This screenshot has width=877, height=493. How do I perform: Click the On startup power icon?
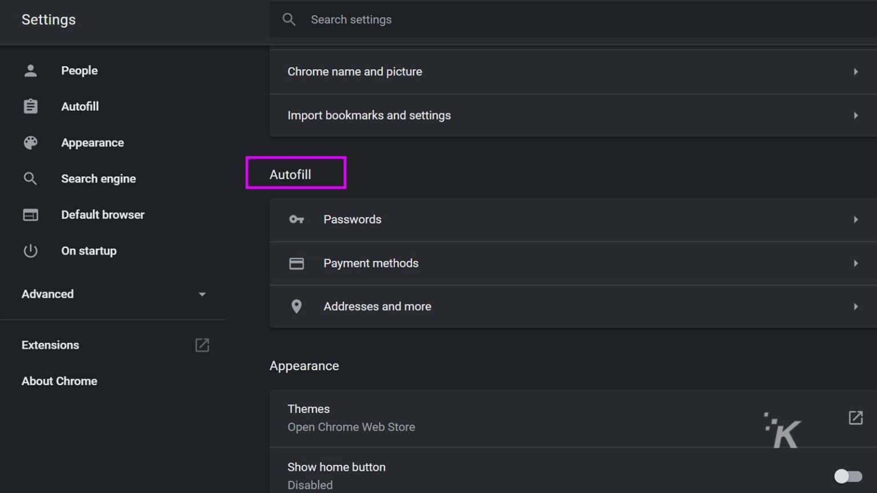click(x=30, y=250)
